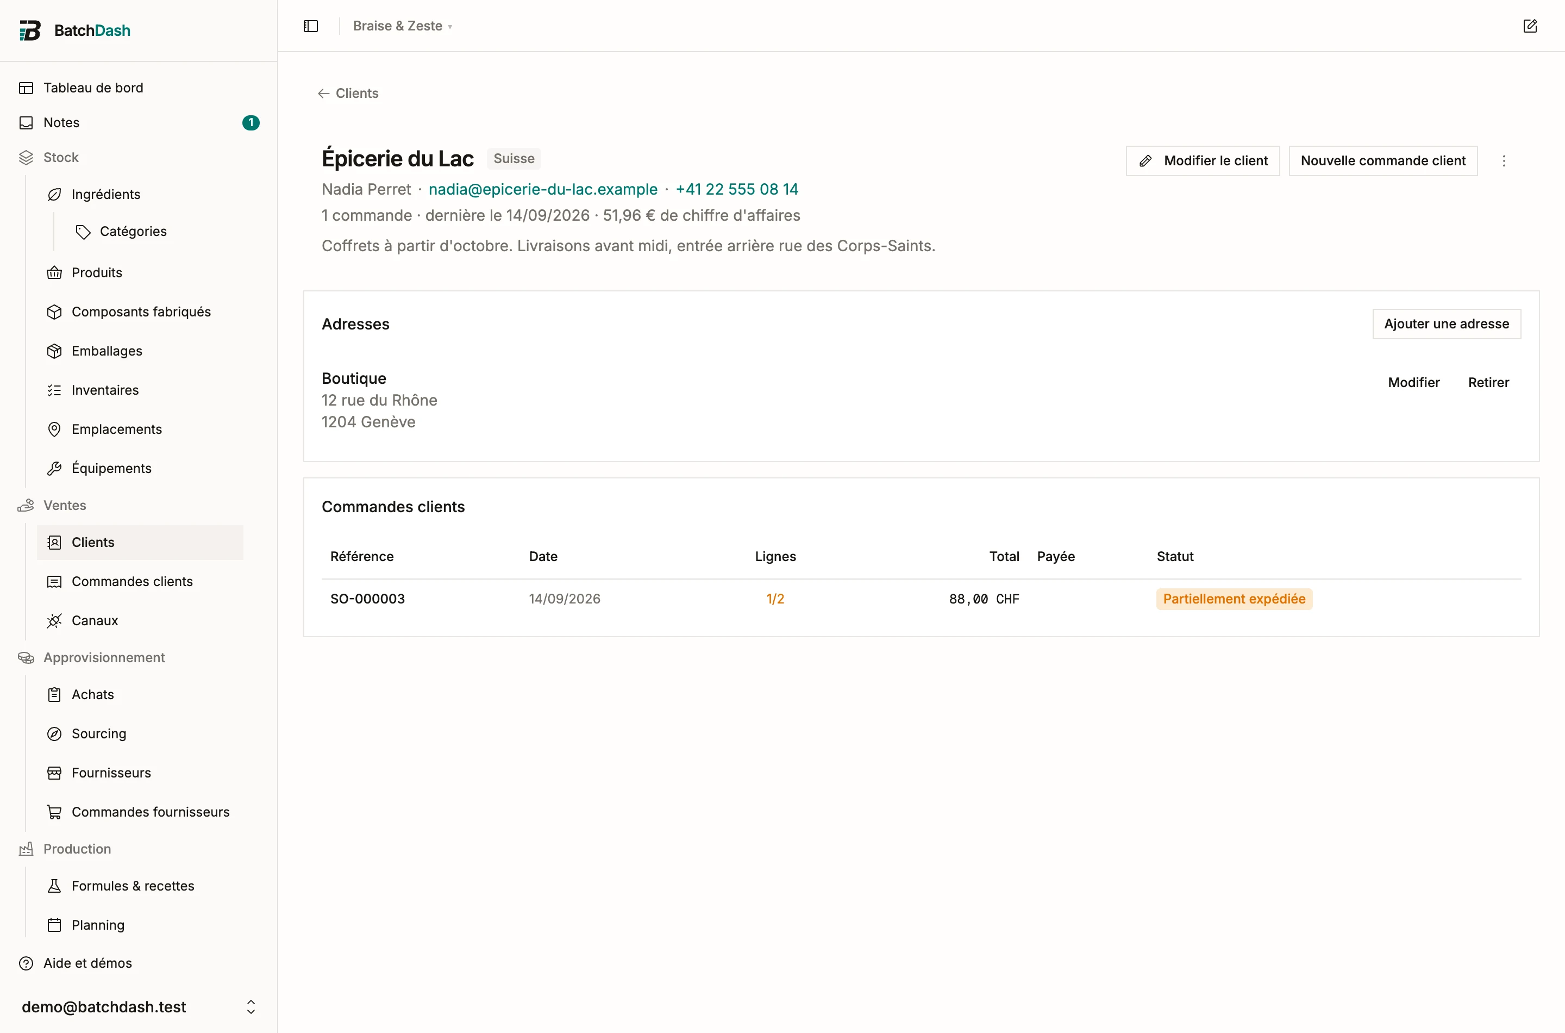Open the compose note icon at top right
Image resolution: width=1565 pixels, height=1033 pixels.
click(x=1530, y=26)
